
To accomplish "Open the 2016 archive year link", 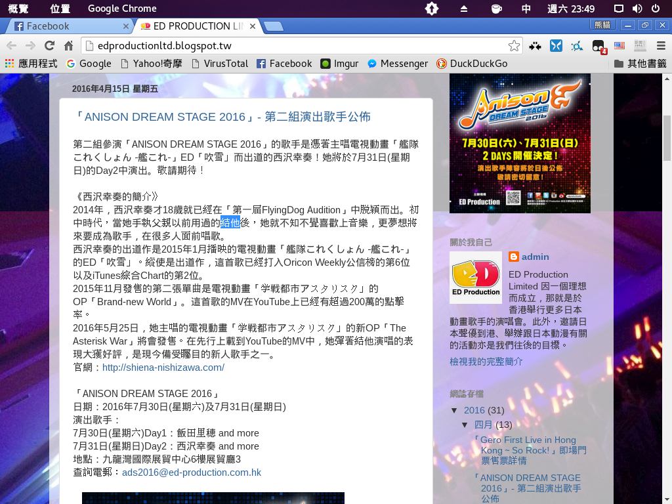I will coord(474,410).
